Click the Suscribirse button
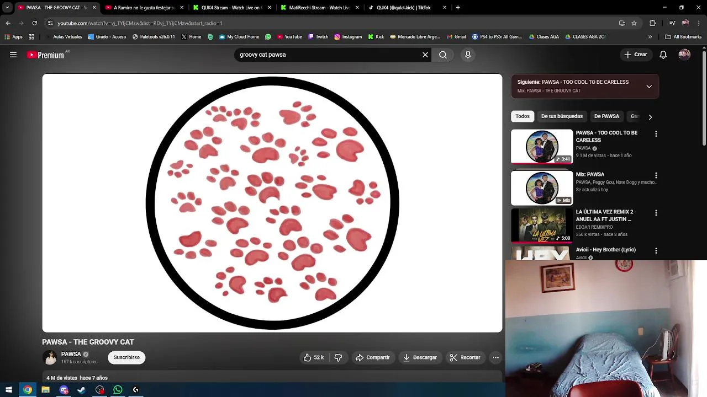This screenshot has height=397, width=707. [x=126, y=357]
